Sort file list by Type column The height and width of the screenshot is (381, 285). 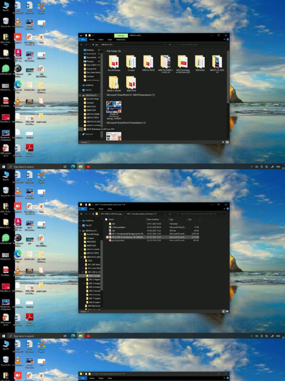(178, 220)
